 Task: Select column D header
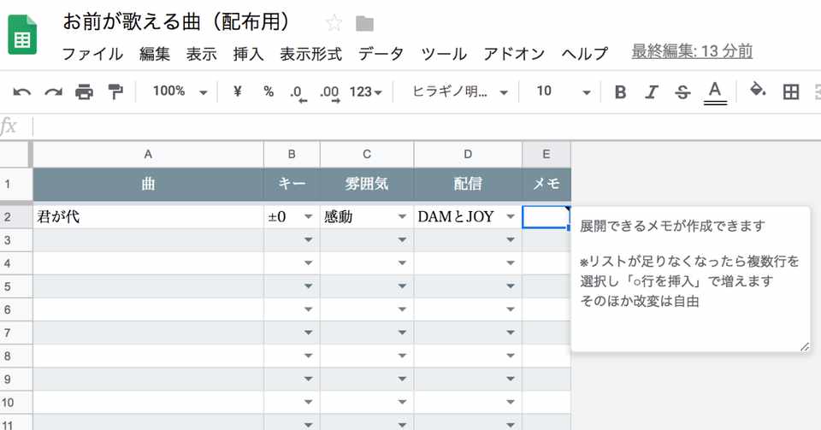[468, 155]
